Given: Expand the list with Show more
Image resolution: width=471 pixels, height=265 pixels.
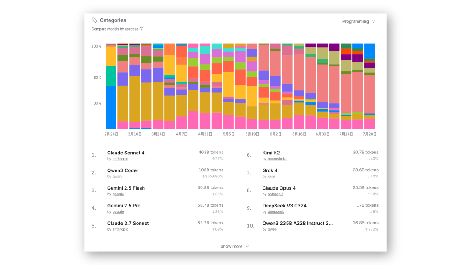Looking at the screenshot, I should [x=235, y=246].
